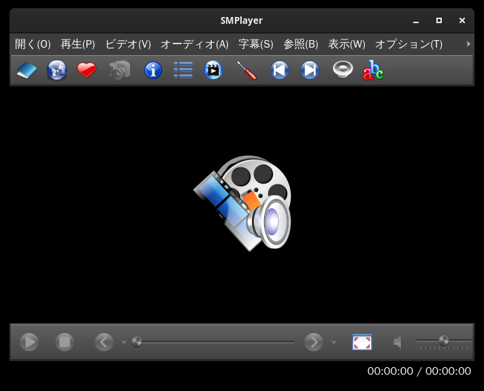
Task: Click the 00:00:00 / 00:00:00 time display
Action: click(x=419, y=371)
